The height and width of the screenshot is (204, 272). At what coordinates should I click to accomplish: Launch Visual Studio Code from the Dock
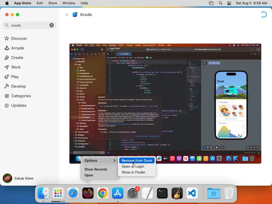192,193
